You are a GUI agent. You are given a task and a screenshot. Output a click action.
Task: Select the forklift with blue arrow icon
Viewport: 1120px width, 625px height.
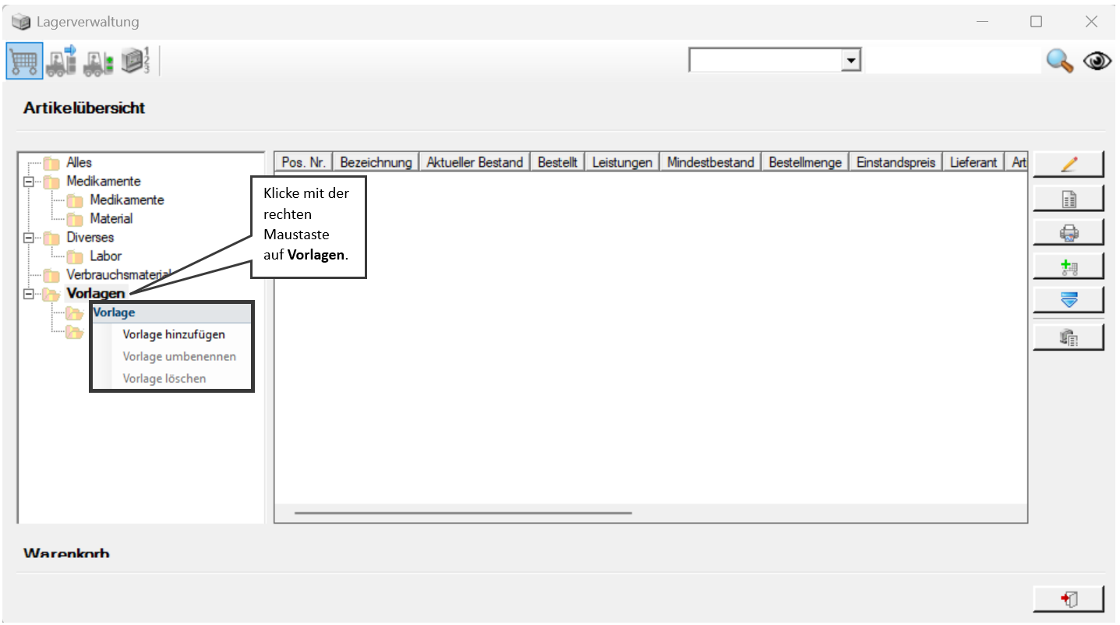(61, 61)
